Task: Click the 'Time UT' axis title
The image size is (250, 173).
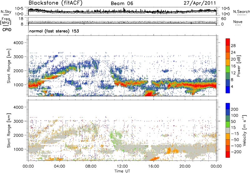Action: [122, 171]
